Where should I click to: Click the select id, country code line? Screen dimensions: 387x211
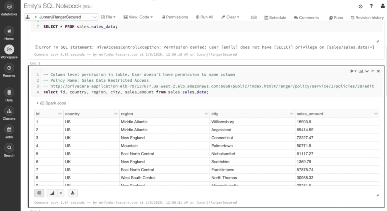pos(126,92)
